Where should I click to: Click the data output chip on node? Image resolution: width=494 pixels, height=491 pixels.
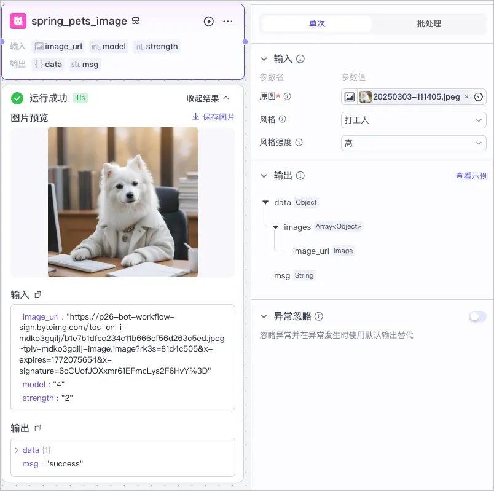tap(48, 65)
